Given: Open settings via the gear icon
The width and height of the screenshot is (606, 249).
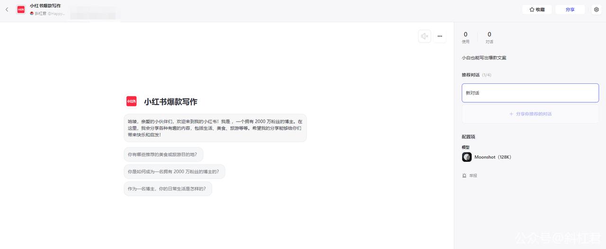Looking at the screenshot, I should pos(597,9).
